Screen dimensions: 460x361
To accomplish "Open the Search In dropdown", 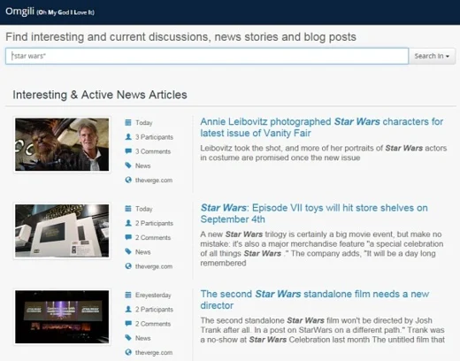I will click(x=432, y=56).
